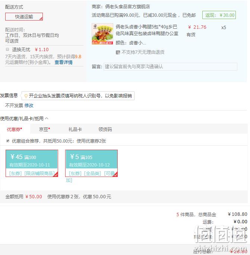The width and height of the screenshot is (250, 255).
Task: Open the 查看详情 link
Action: [63, 62]
